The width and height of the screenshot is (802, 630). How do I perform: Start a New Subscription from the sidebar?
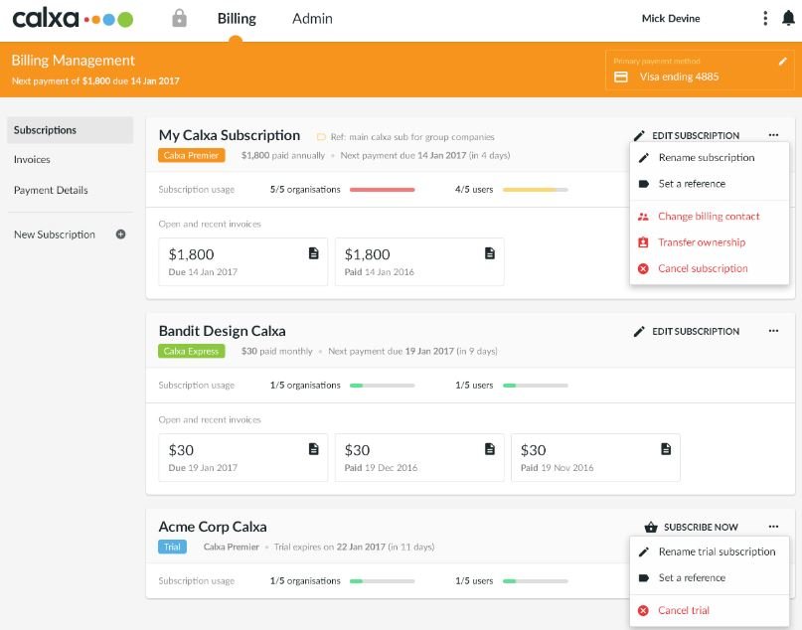[x=71, y=235]
